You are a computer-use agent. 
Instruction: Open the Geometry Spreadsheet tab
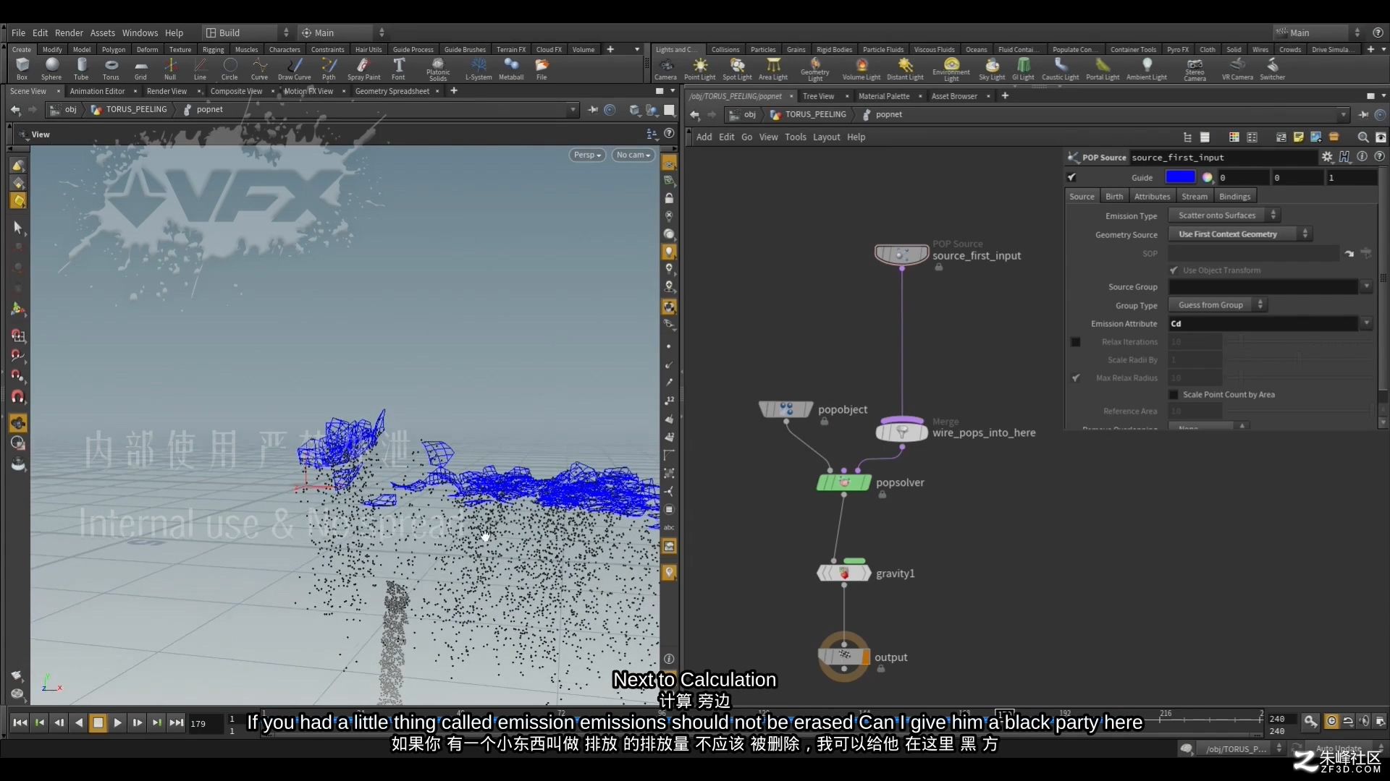click(x=392, y=91)
